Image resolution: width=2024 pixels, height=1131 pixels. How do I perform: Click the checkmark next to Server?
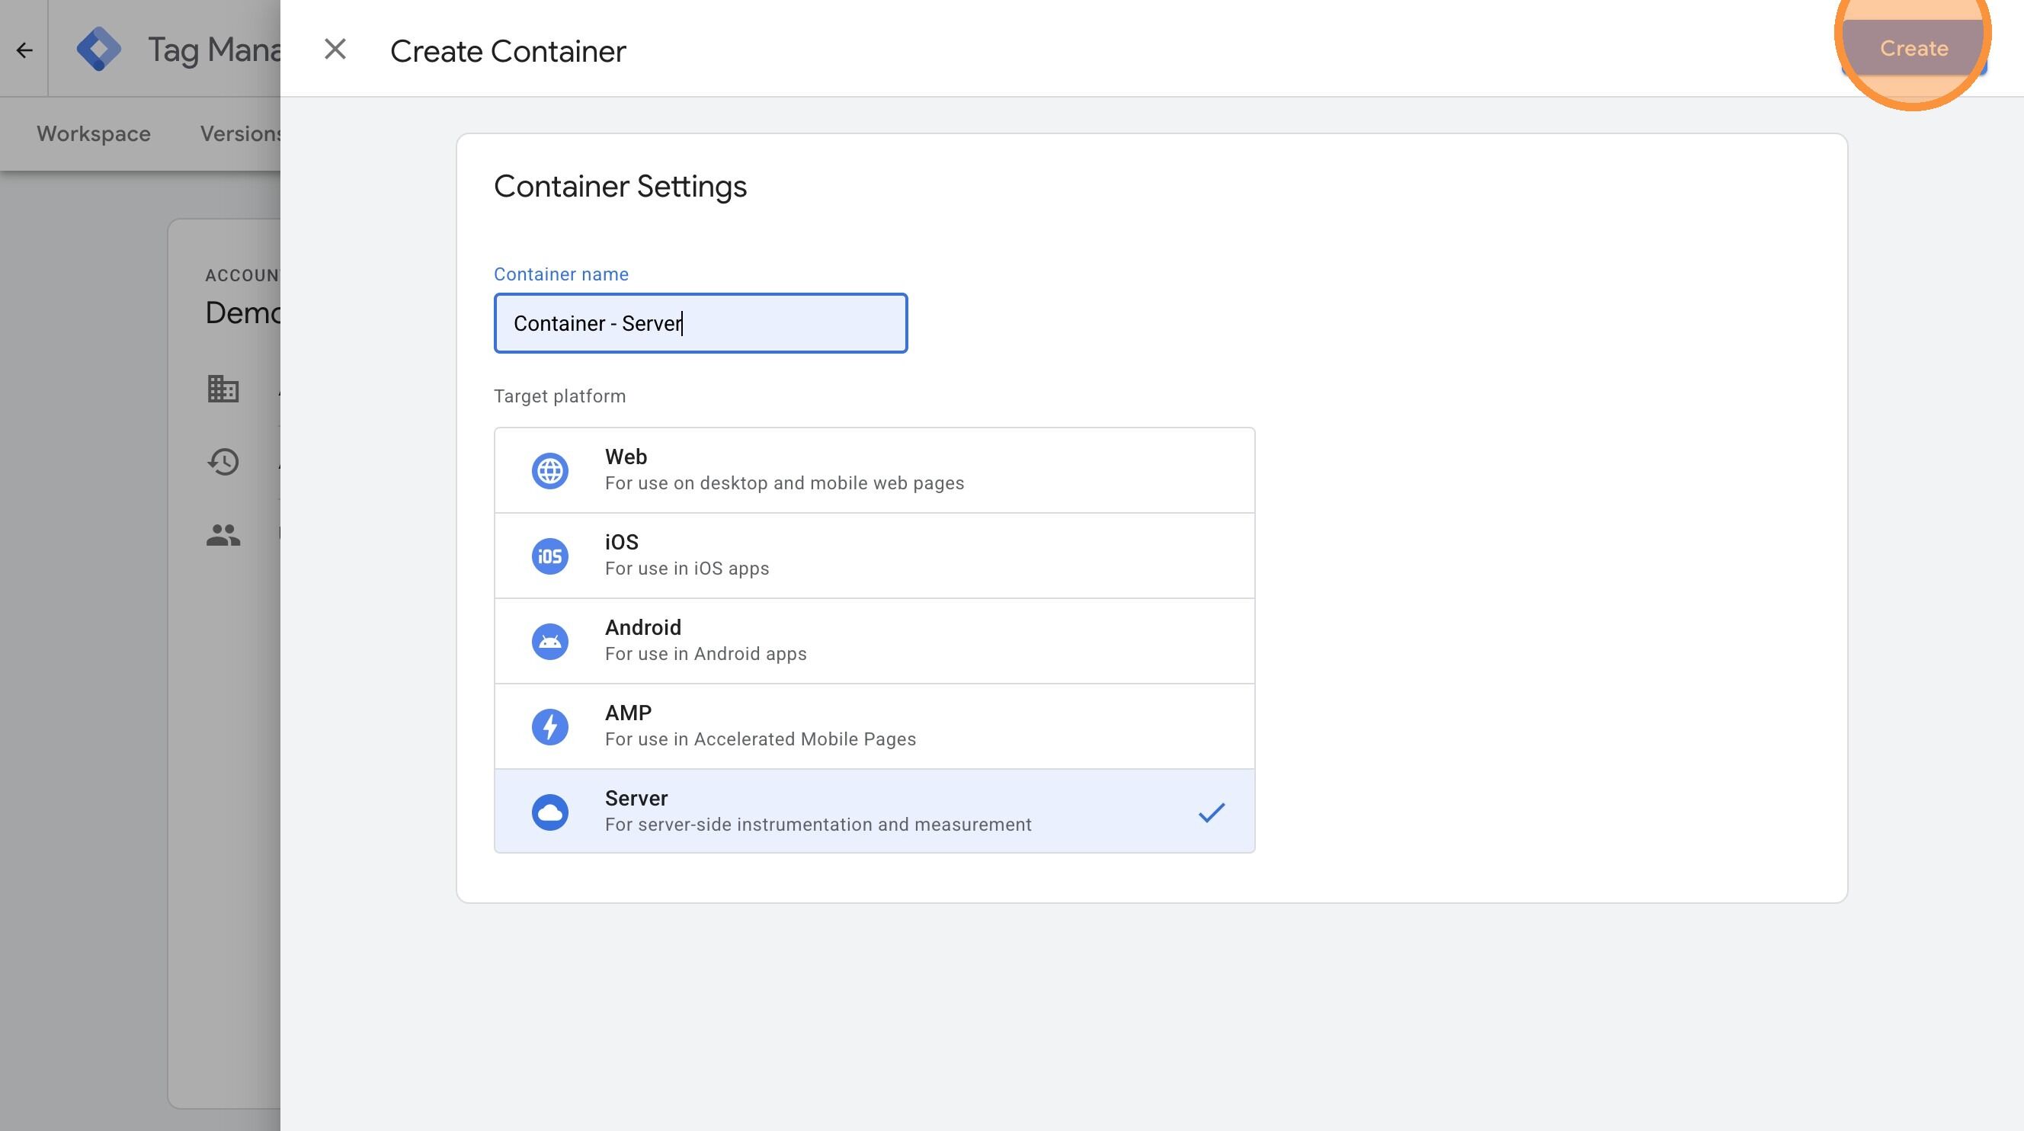pyautogui.click(x=1211, y=812)
